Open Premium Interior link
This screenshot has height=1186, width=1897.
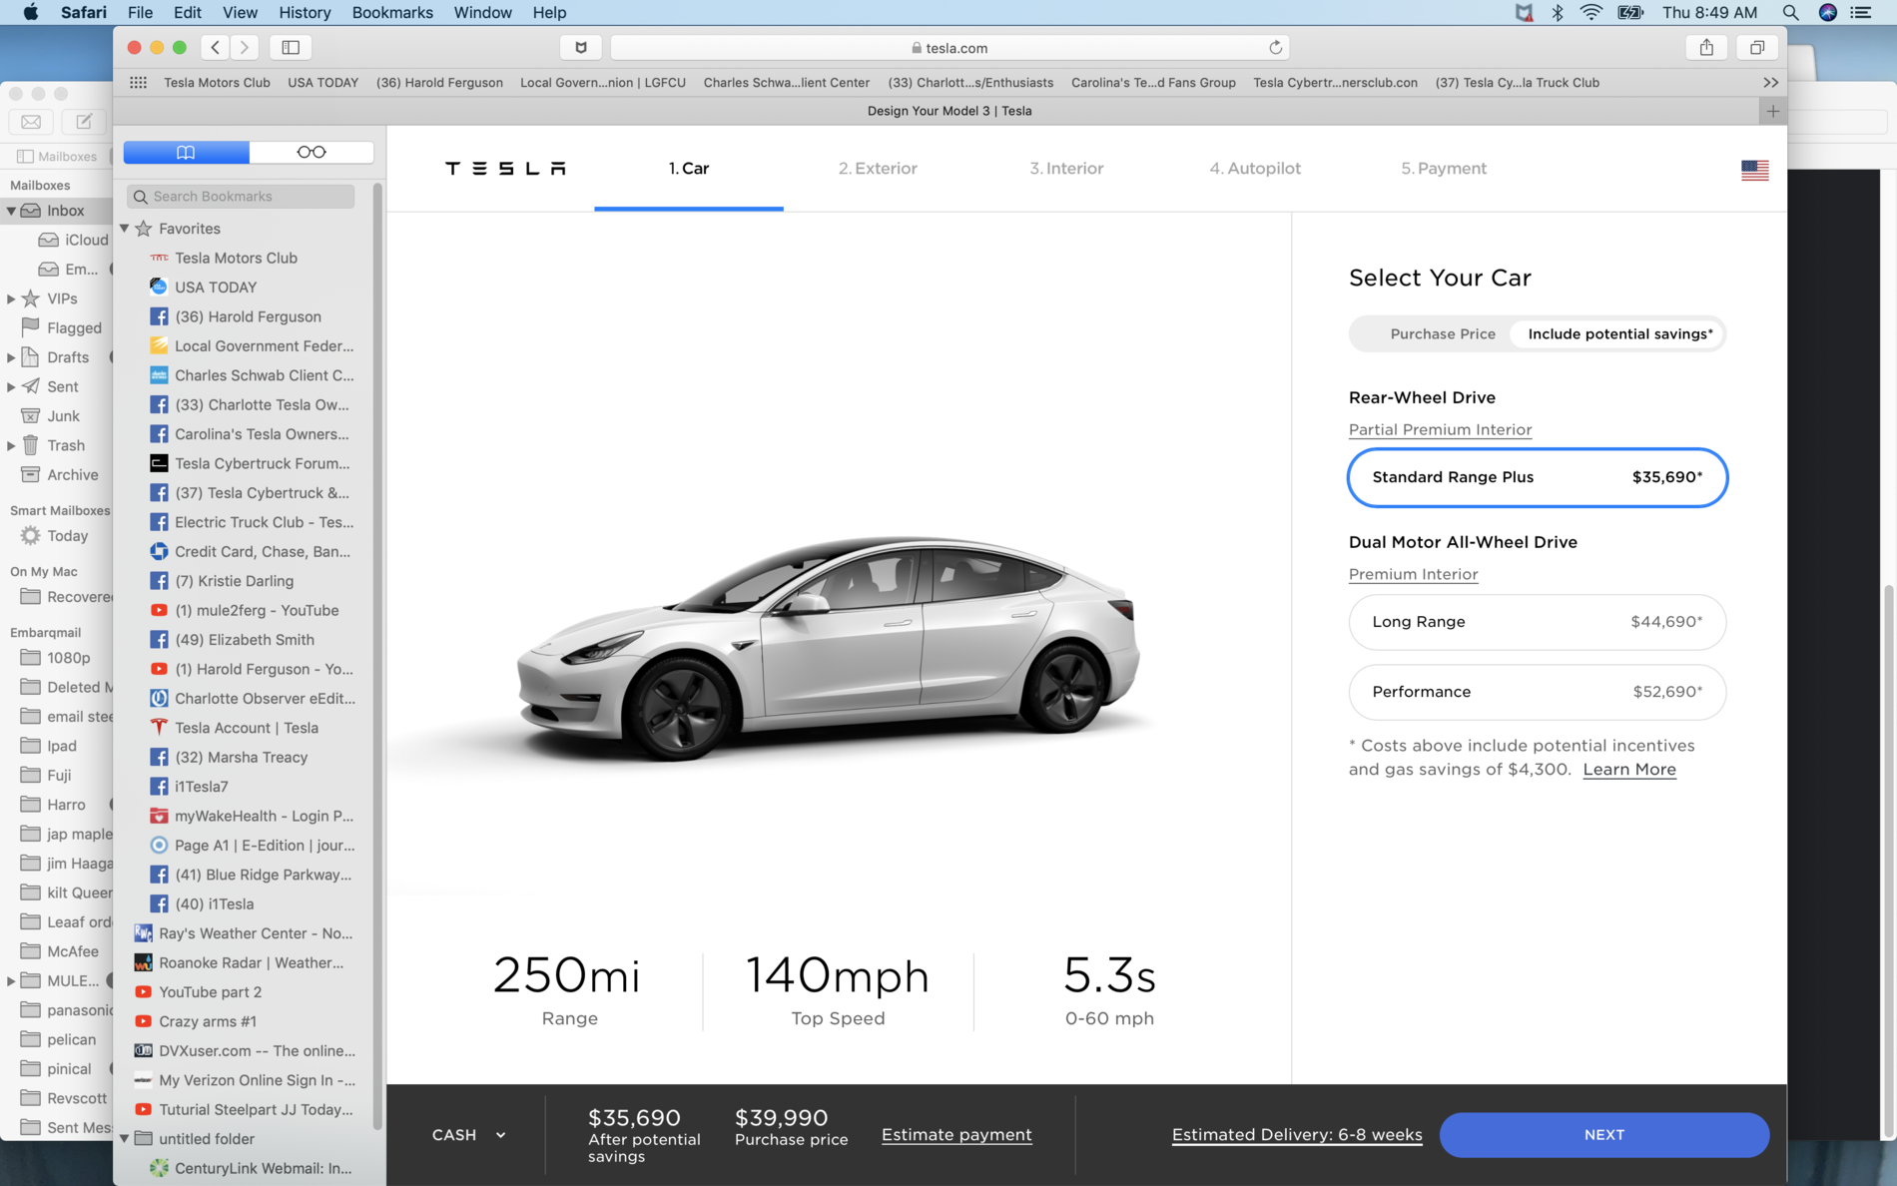point(1413,574)
